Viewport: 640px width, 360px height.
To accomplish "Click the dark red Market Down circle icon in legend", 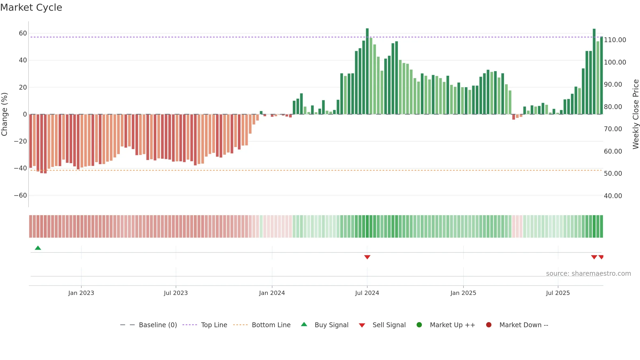I will click(489, 325).
